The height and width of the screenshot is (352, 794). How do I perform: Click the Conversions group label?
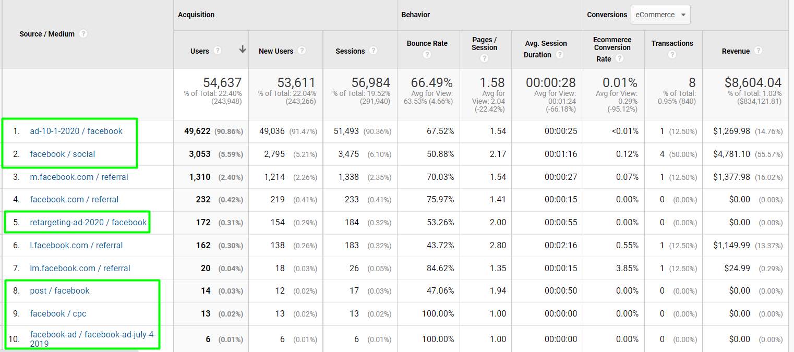pyautogui.click(x=607, y=15)
